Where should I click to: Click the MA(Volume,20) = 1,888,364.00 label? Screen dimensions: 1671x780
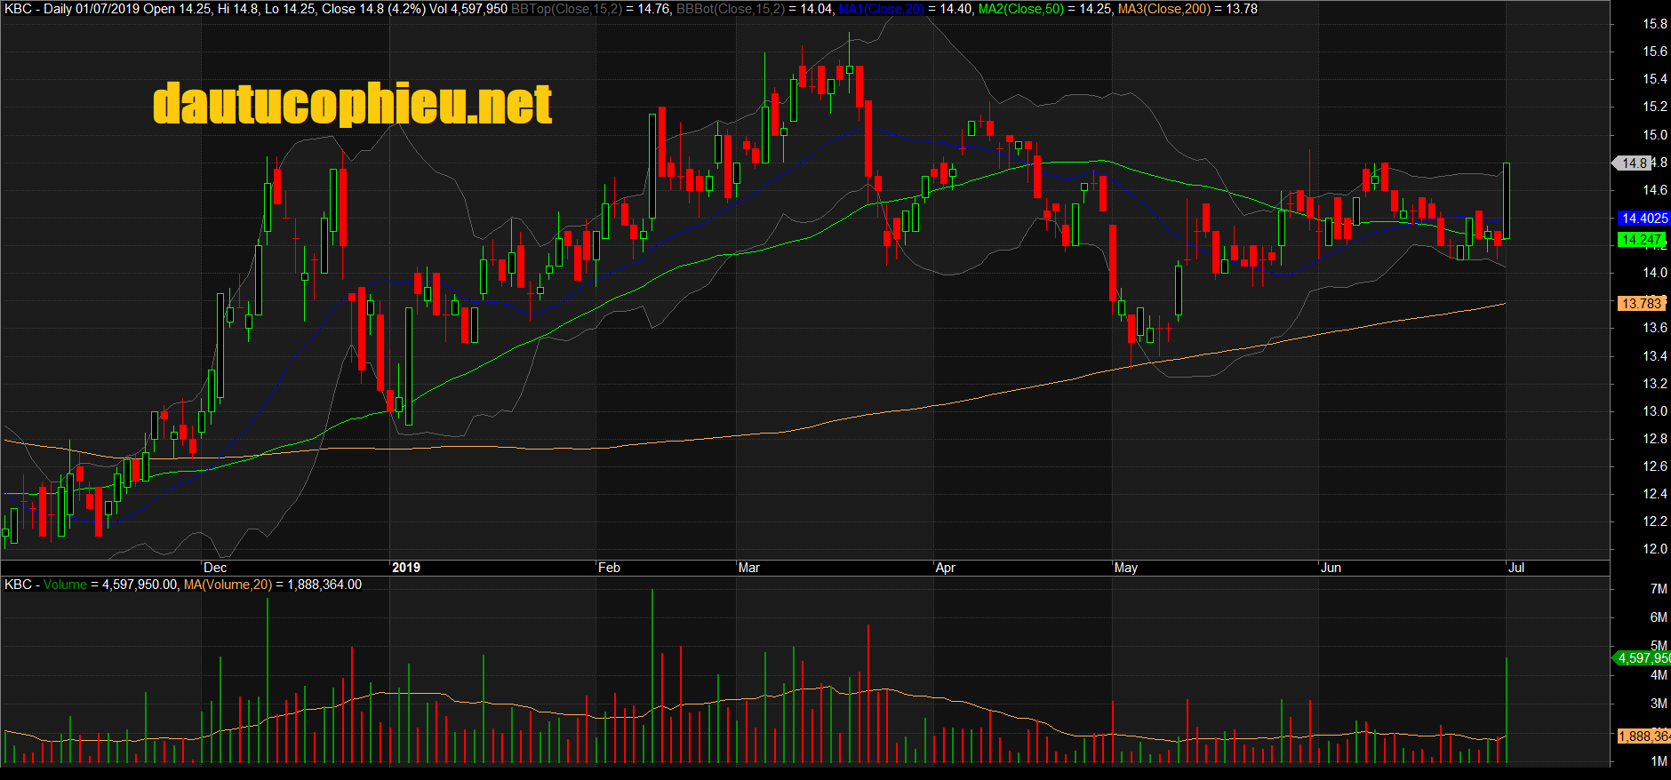[273, 585]
